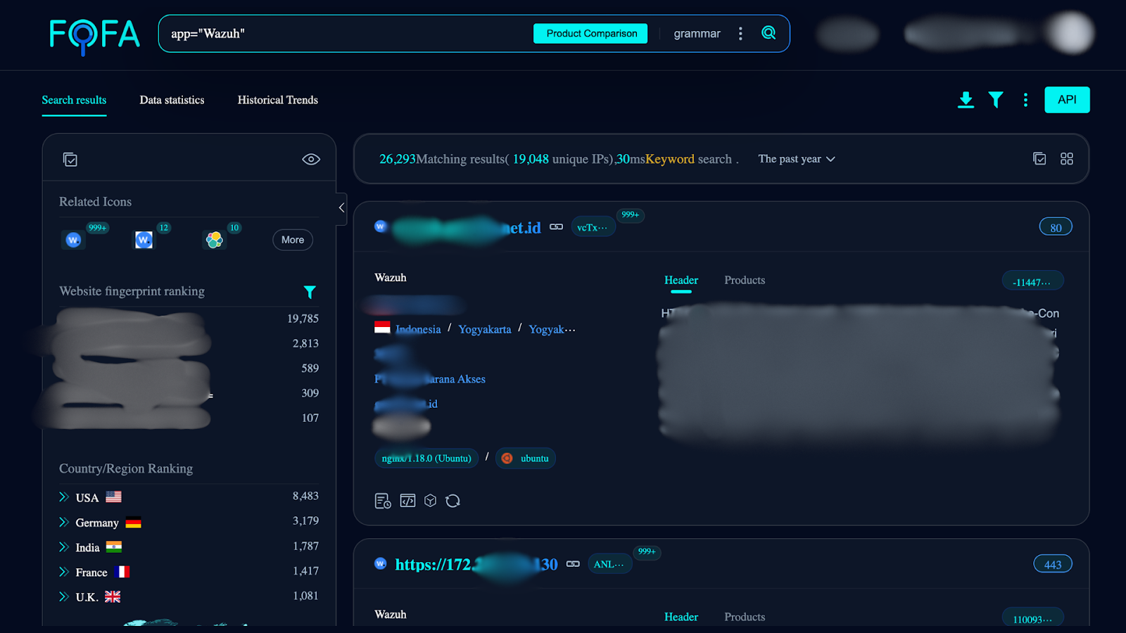Viewport: 1126px width, 633px height.
Task: Click the port 80 badge
Action: pos(1056,227)
